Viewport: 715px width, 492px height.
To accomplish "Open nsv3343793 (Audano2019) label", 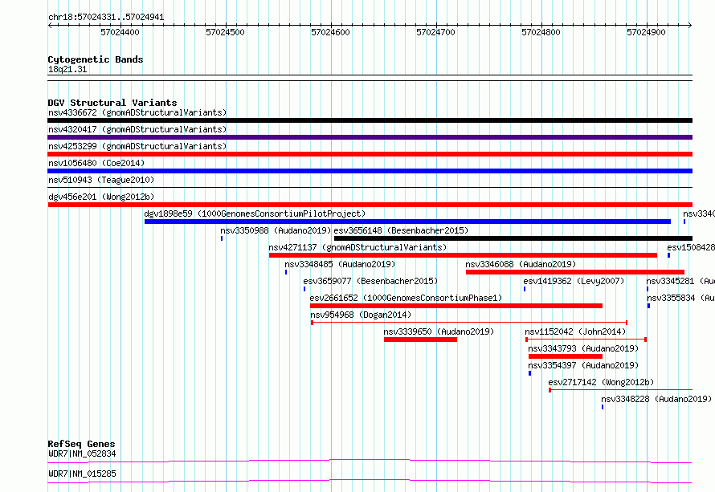I will [583, 348].
